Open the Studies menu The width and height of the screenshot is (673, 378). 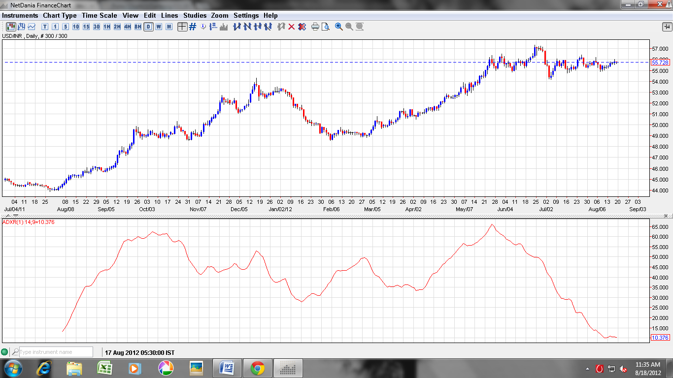coord(195,15)
